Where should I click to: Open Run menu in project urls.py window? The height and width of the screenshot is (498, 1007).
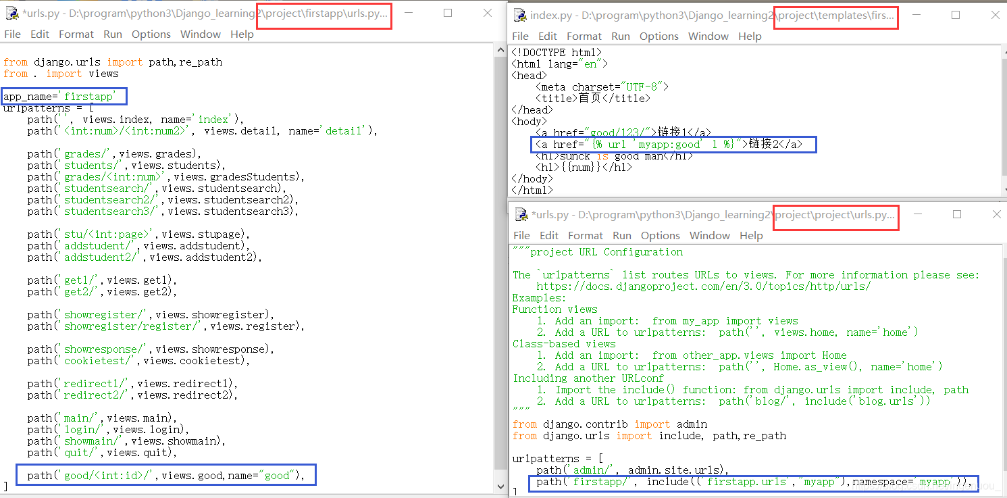coord(622,235)
